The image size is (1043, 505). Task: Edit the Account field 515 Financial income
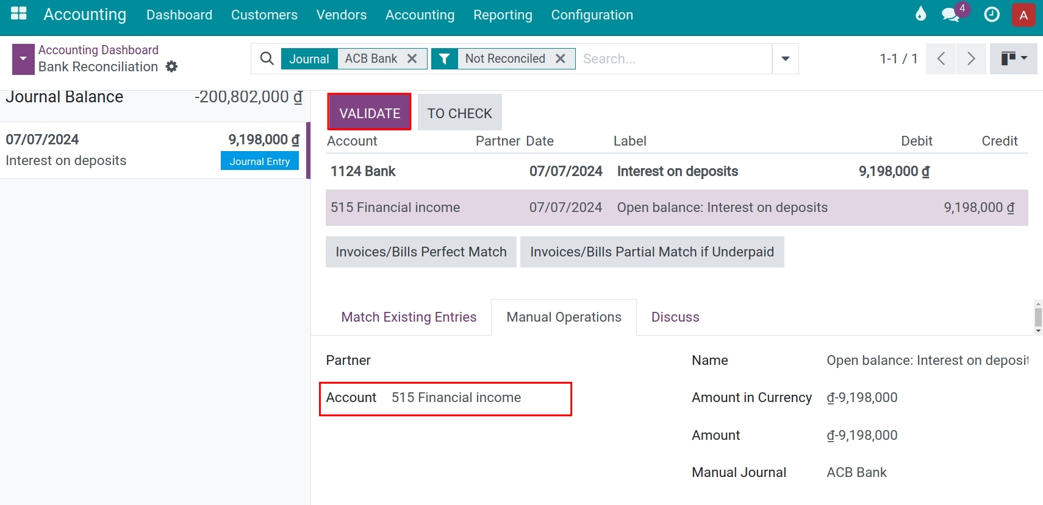(456, 398)
